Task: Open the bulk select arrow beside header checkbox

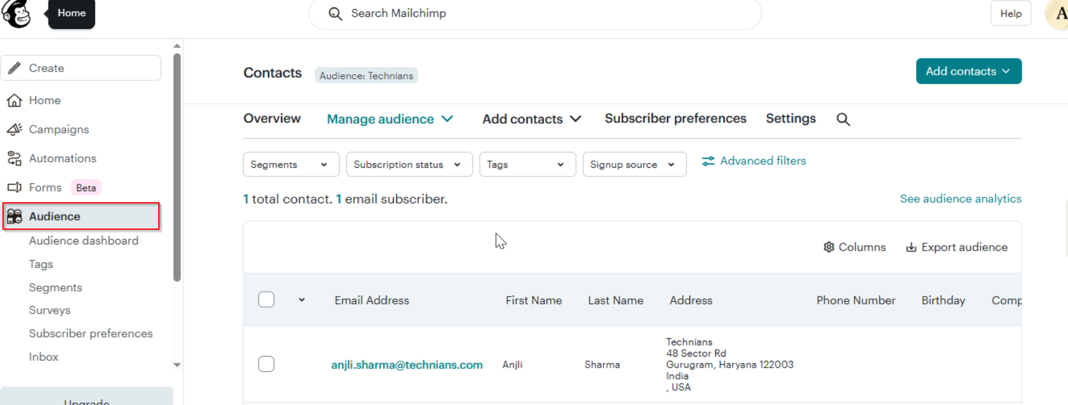Action: point(302,300)
